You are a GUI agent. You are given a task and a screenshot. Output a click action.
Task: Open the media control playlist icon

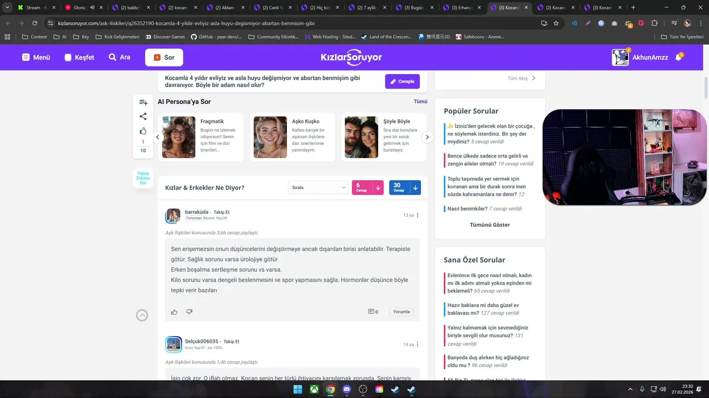tap(674, 23)
